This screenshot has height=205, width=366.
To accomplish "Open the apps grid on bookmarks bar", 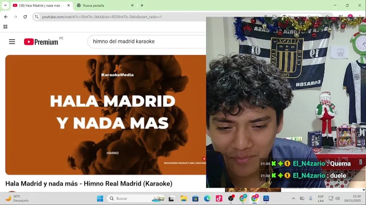I will 5,27.
